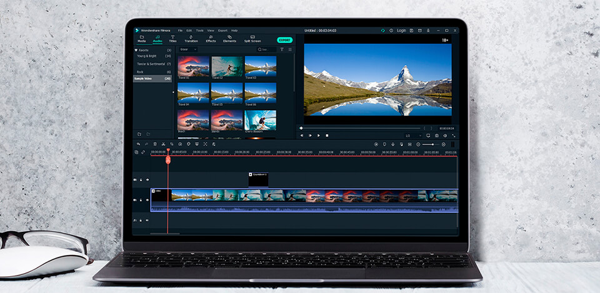Screen dimensions: 600x293
Task: Click the render preview icon
Action: coord(376,144)
